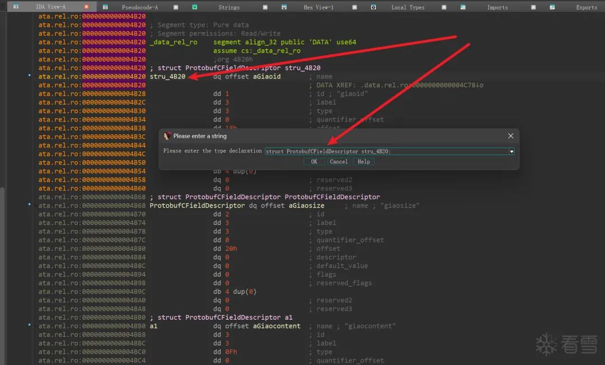This screenshot has height=365, width=605.
Task: Click the 'struct ProtobufCFieldDescriptor a1' comment line
Action: pos(221,317)
